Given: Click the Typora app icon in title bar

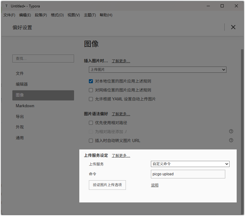Looking at the screenshot, I should point(6,6).
